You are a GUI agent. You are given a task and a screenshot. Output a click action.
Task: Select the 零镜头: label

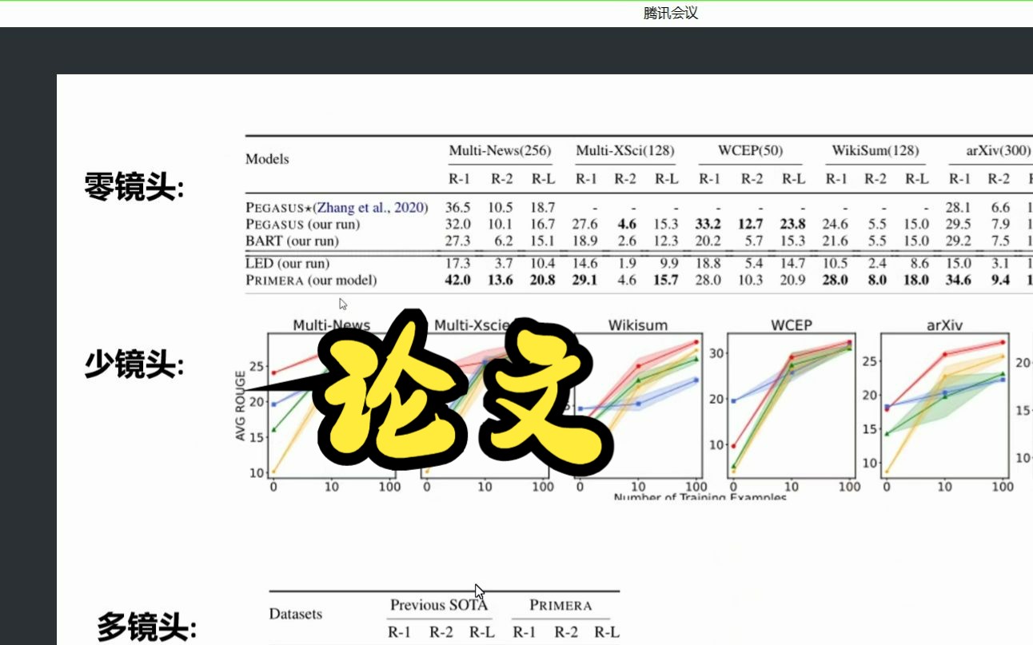coord(134,189)
